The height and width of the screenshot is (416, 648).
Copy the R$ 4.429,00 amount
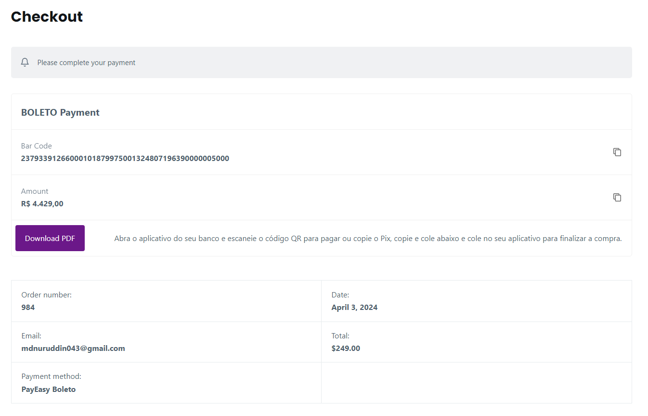(617, 198)
